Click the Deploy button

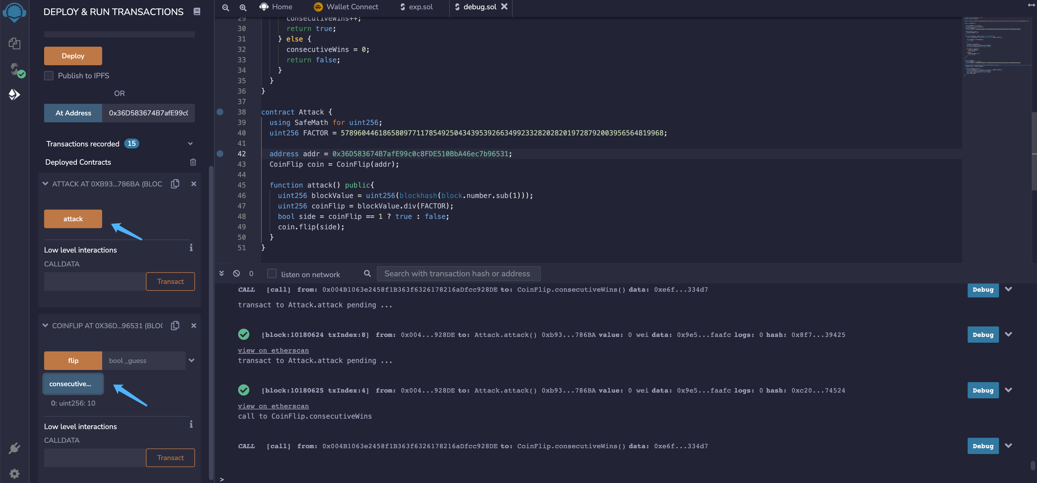pyautogui.click(x=73, y=56)
